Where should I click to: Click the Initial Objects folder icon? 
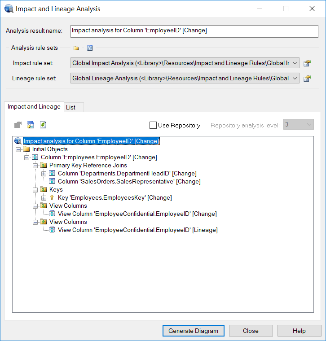[26, 149]
